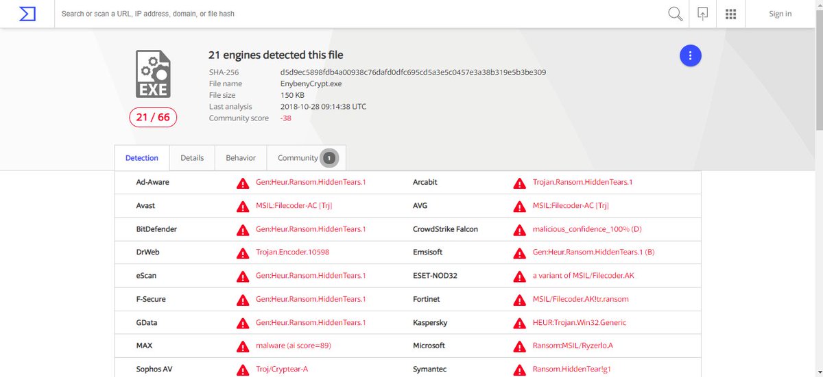Click the 21 / 66 detection ratio badge
Image resolution: width=823 pixels, height=377 pixels.
[x=153, y=117]
